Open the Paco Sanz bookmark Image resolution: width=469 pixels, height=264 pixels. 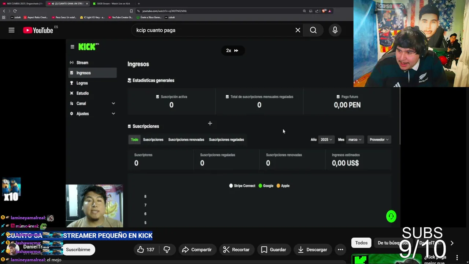[64, 17]
